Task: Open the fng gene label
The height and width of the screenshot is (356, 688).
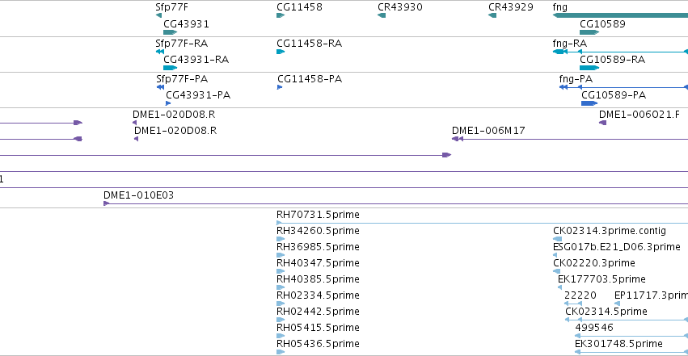Action: [560, 7]
